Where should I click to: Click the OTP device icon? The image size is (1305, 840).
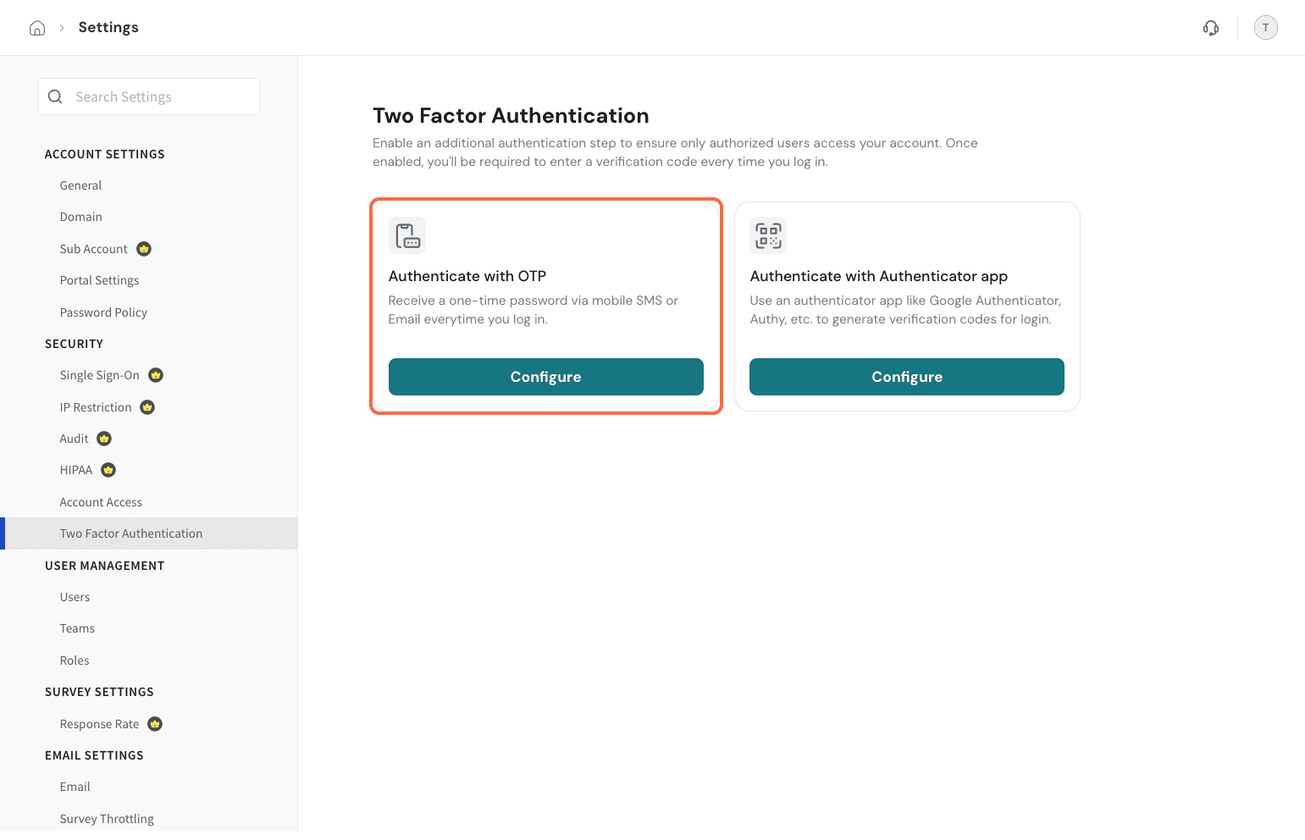click(x=407, y=235)
